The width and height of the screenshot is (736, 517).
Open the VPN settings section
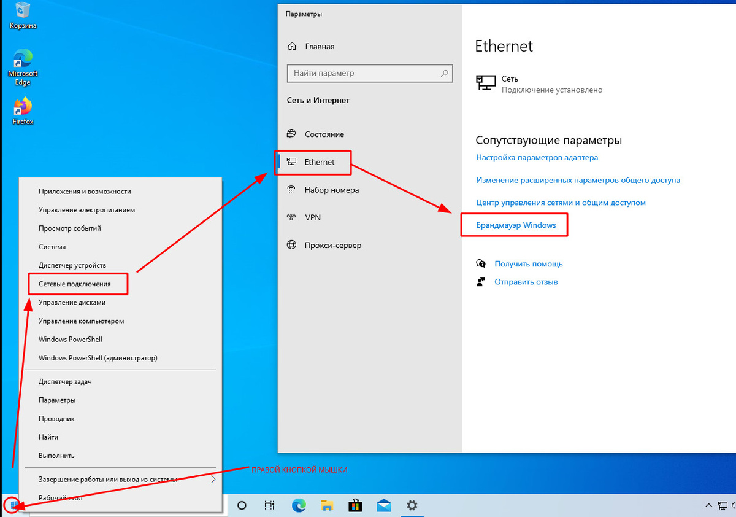point(312,217)
